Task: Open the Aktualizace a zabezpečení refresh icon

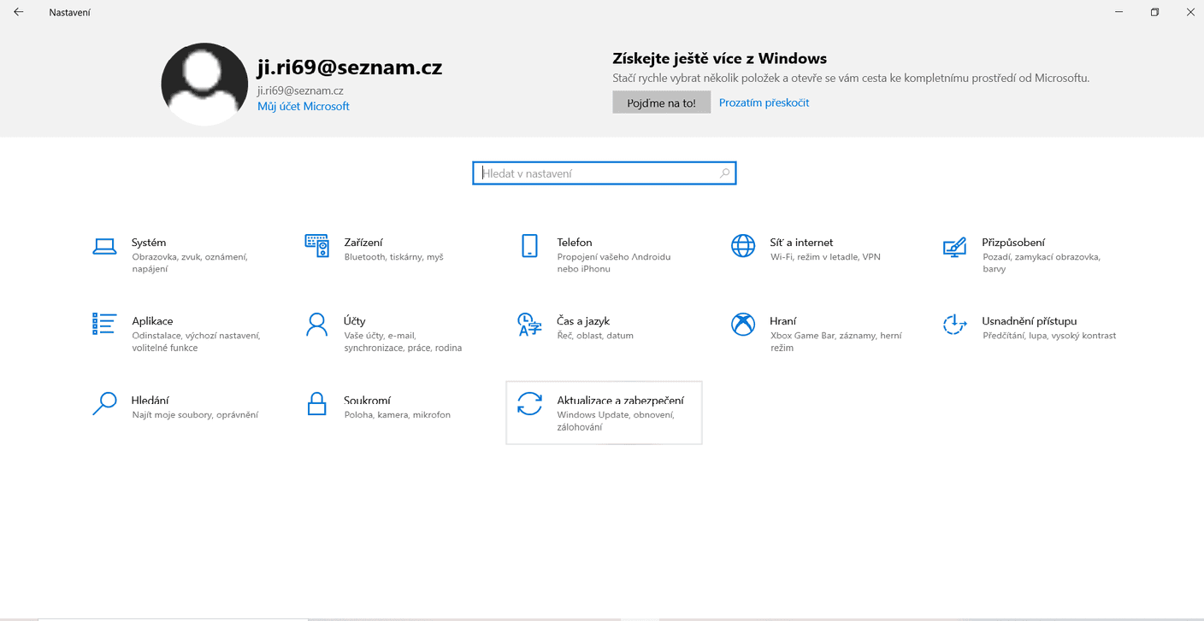Action: point(529,403)
